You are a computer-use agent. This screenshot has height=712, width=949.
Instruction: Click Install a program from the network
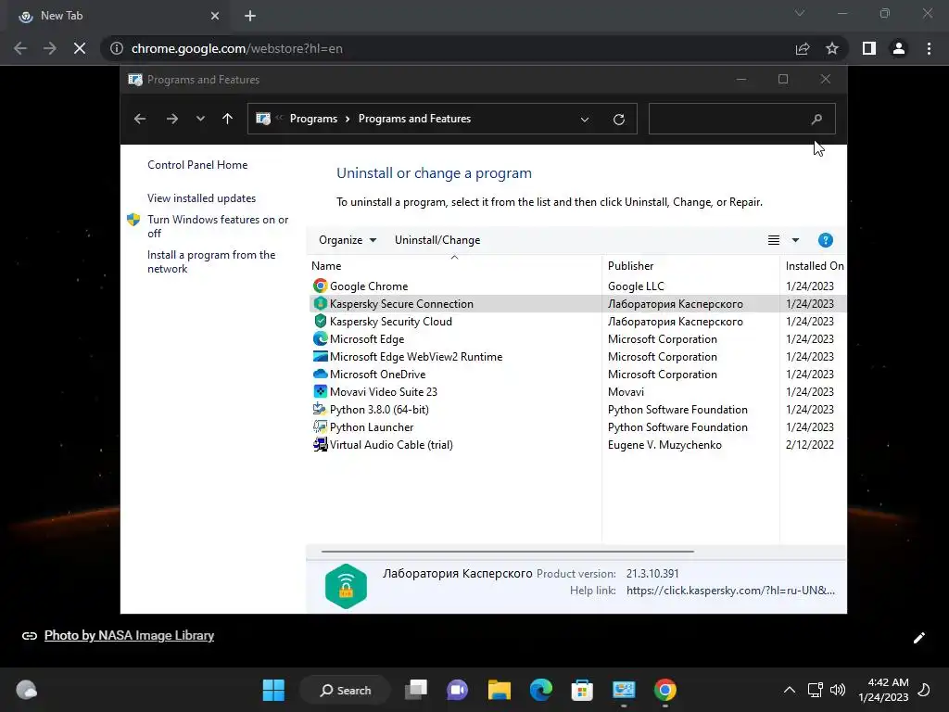tap(211, 261)
